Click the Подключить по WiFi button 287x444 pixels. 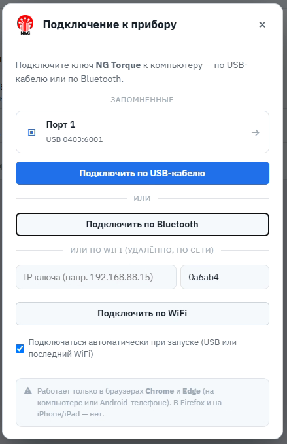click(143, 314)
